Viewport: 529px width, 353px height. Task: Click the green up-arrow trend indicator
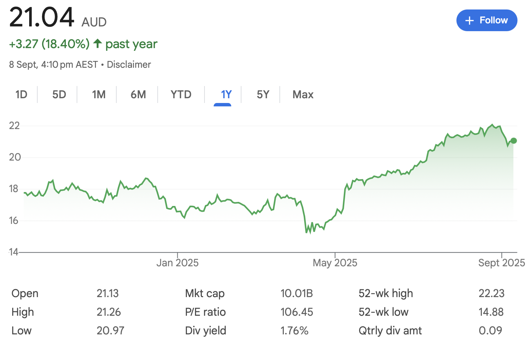(x=98, y=43)
